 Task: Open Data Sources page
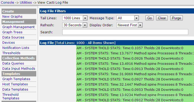(13, 37)
